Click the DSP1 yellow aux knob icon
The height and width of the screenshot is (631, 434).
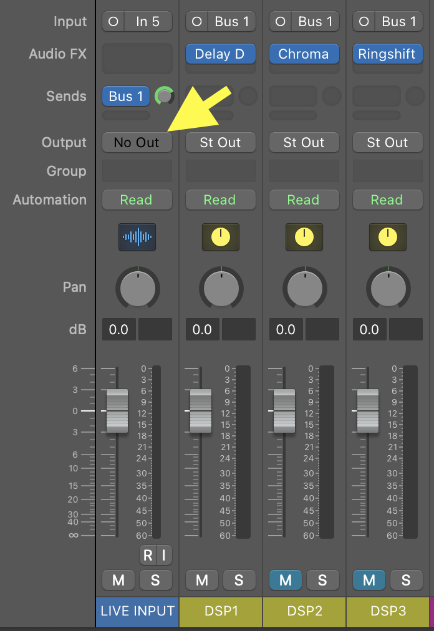point(220,237)
